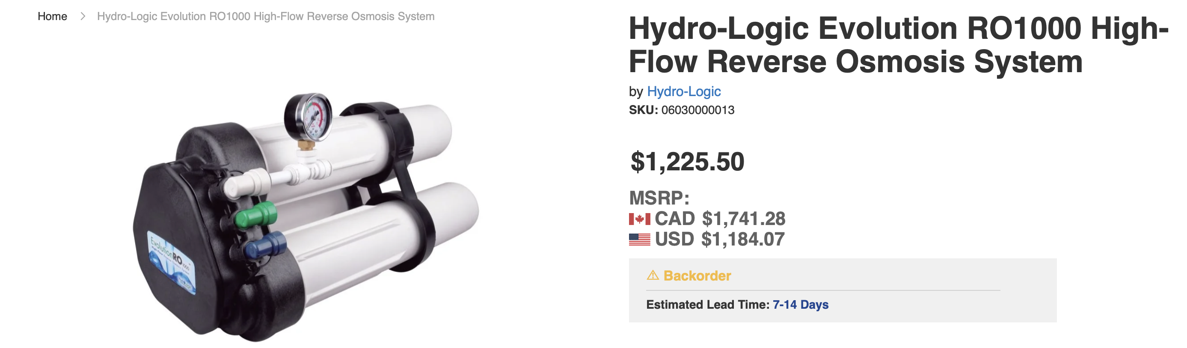Image resolution: width=1187 pixels, height=348 pixels.
Task: Click the USD $1,184.07 MSRP price
Action: [x=719, y=240]
